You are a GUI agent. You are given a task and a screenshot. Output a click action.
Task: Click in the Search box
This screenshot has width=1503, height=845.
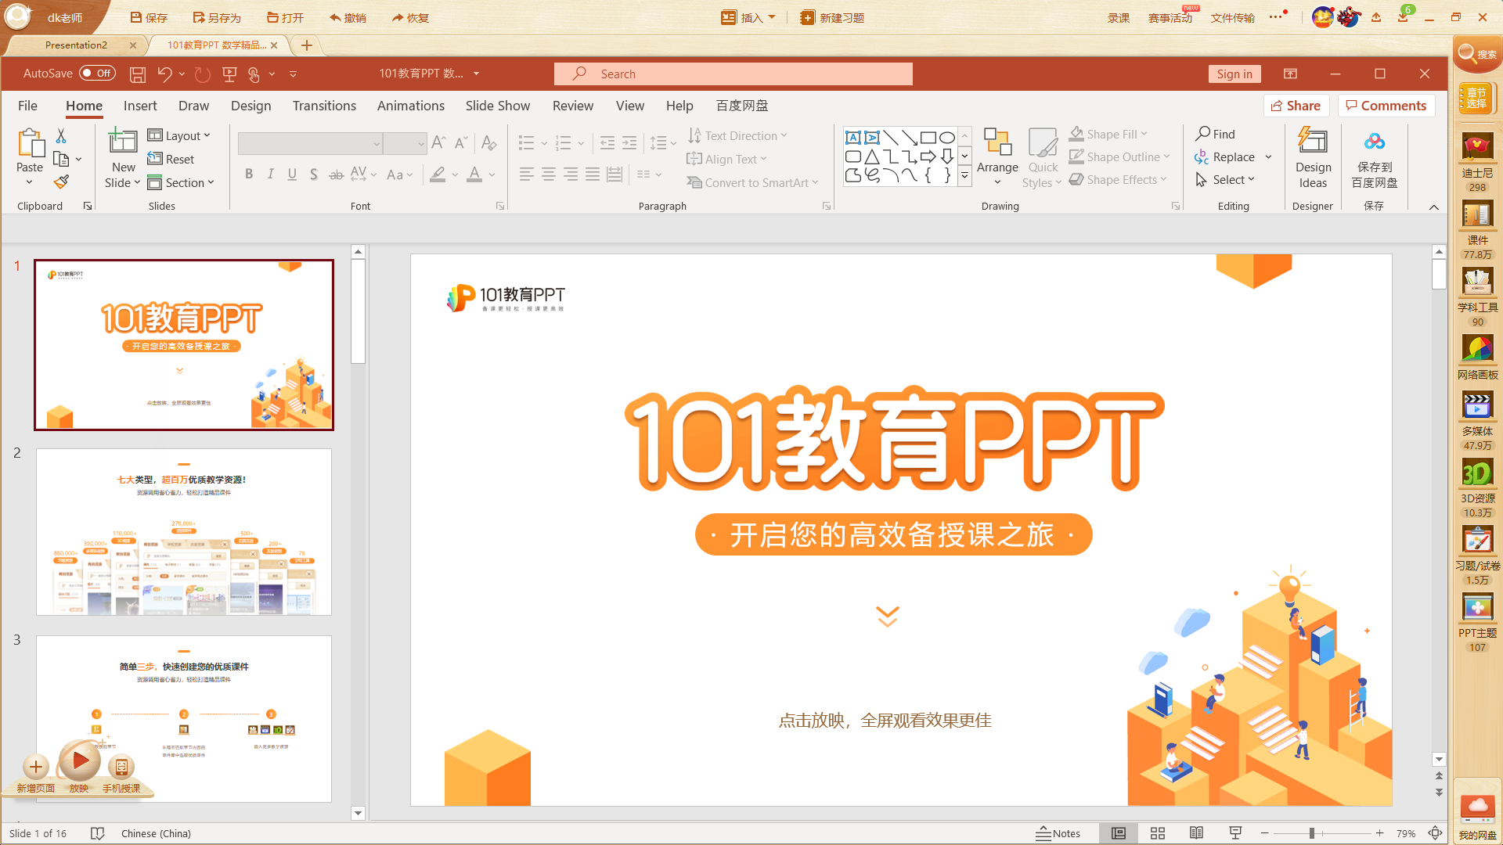(733, 74)
